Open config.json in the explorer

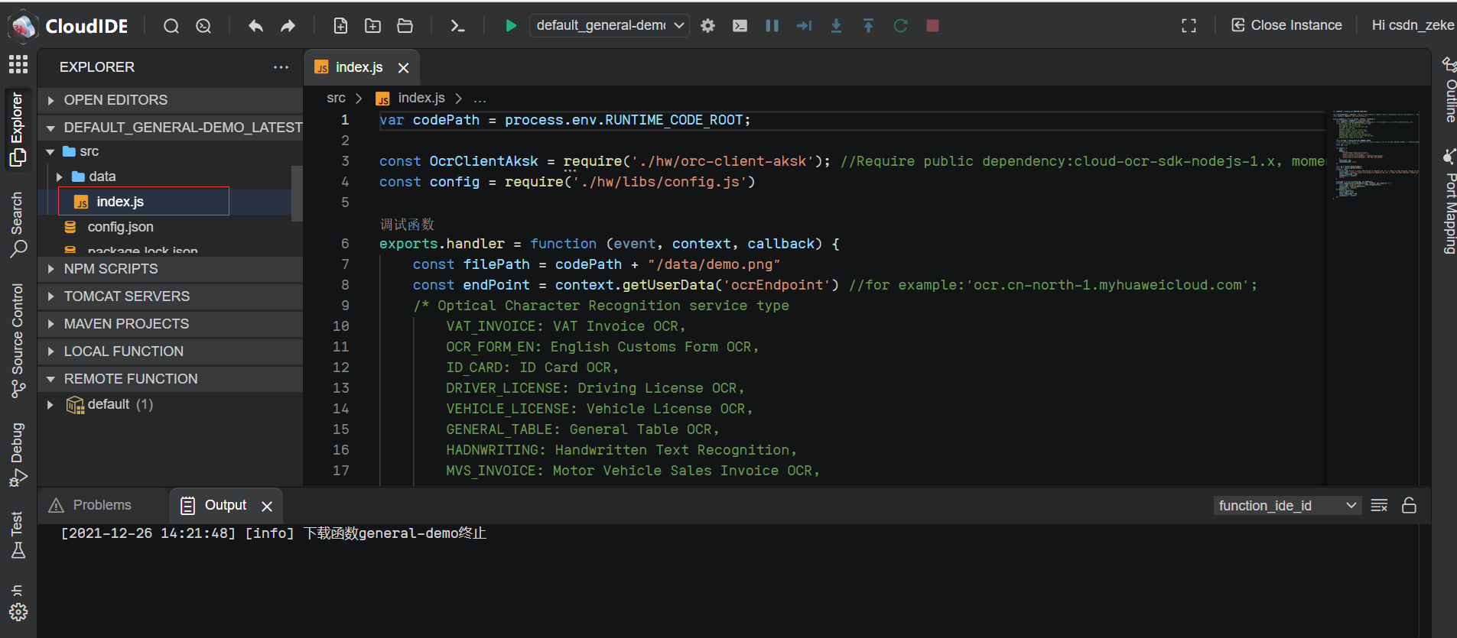pos(120,227)
